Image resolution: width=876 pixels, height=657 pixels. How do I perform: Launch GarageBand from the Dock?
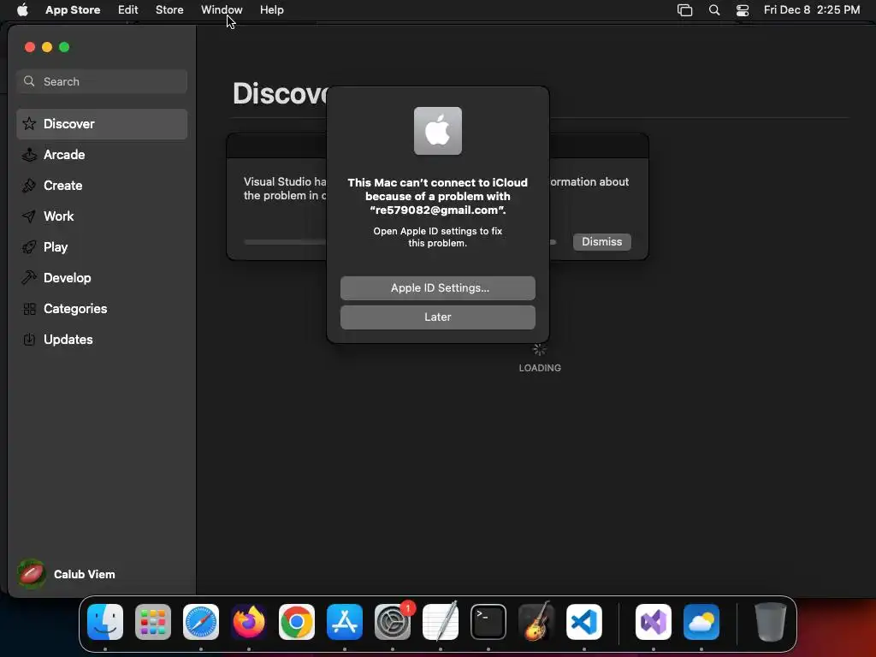click(x=536, y=622)
